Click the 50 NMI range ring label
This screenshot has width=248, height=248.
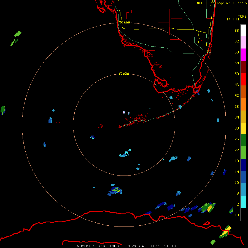[124, 74]
